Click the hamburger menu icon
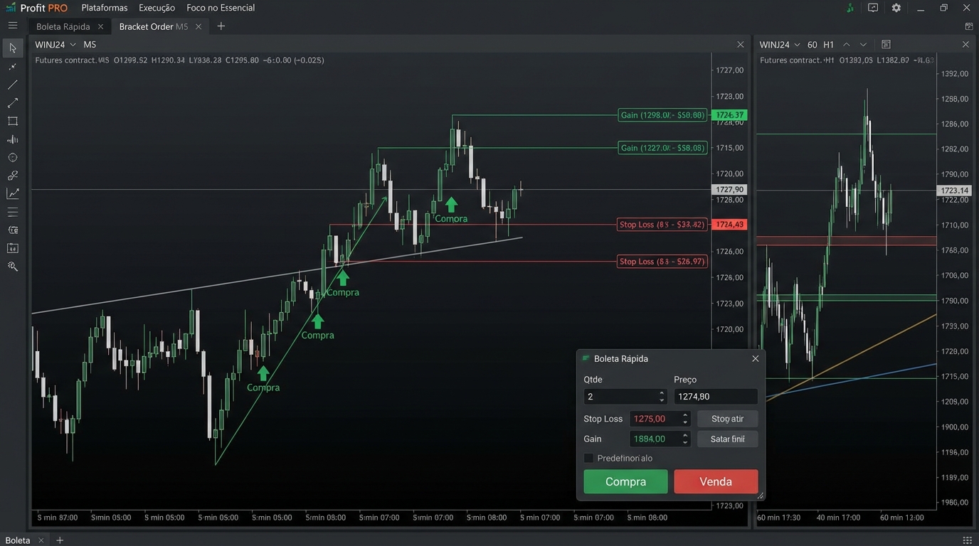 13,26
